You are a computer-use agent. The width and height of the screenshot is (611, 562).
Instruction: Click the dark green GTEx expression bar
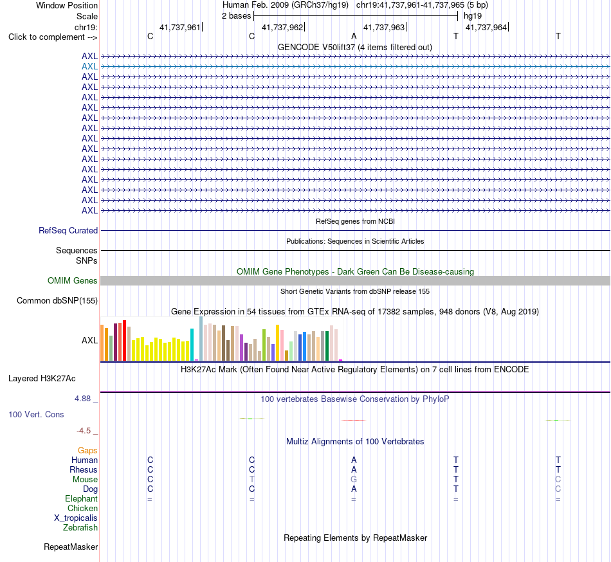pos(327,346)
